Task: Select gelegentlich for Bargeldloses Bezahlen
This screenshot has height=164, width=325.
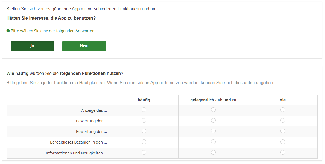Action: [213, 142]
